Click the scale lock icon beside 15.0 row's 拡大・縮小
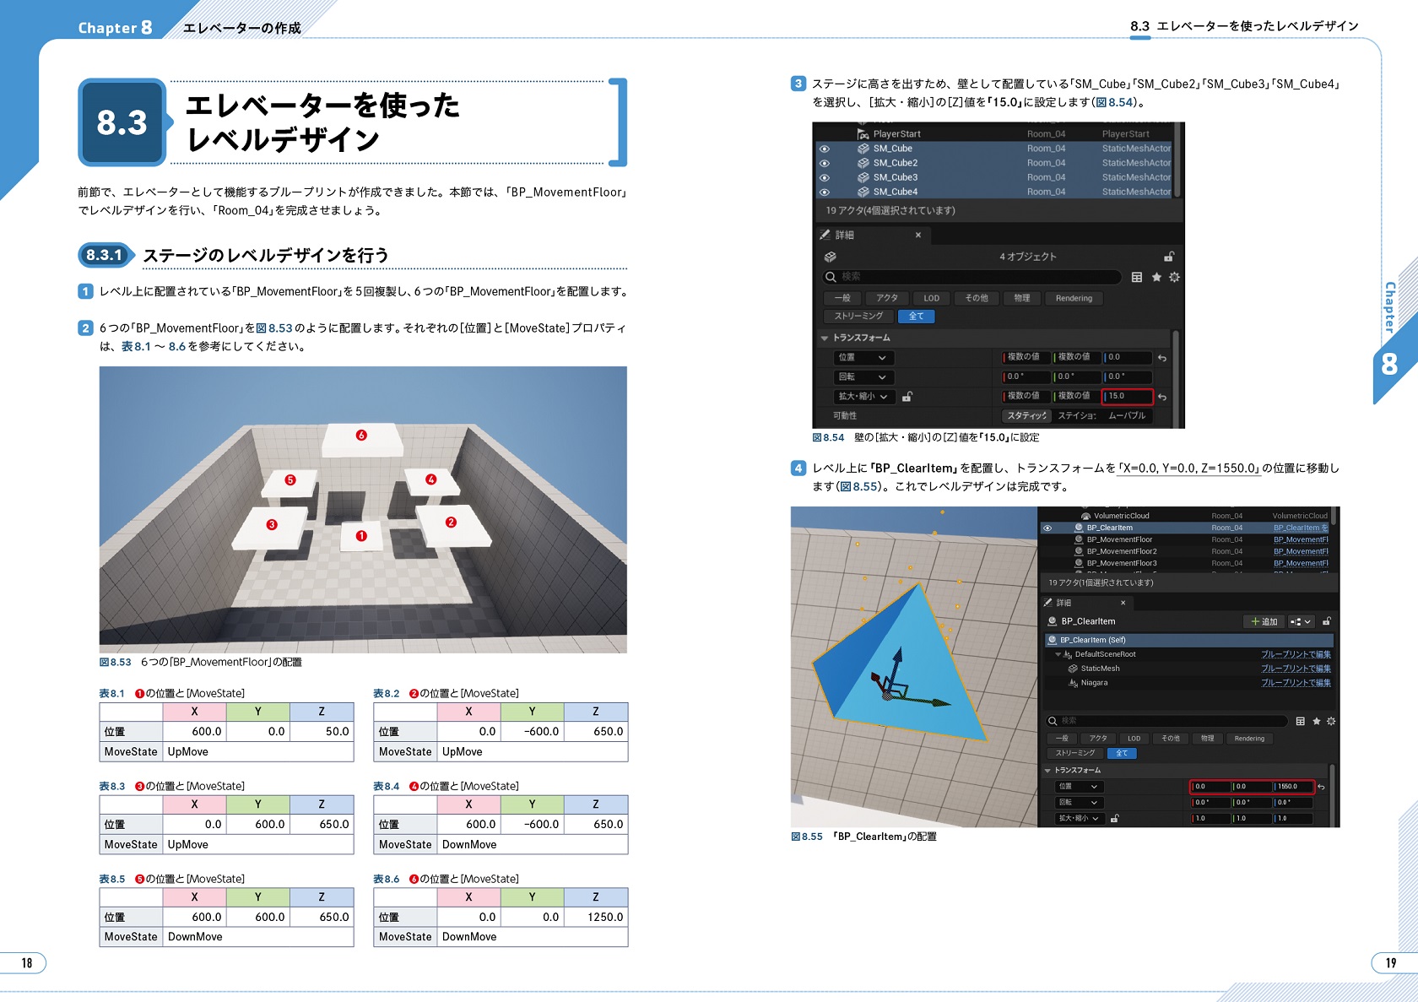Screen dimensions: 1418x1002 pyautogui.click(x=907, y=397)
